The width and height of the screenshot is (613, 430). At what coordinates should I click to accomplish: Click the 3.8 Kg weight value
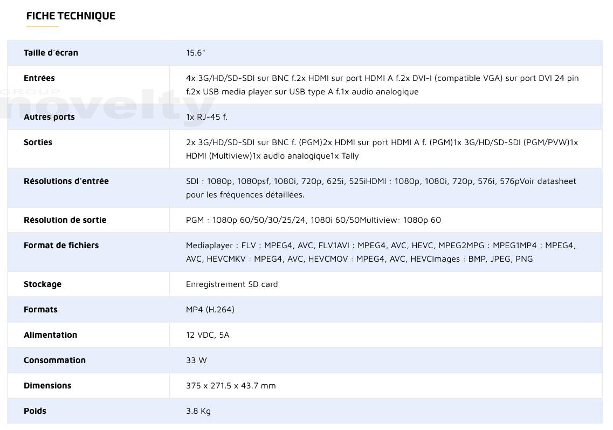pyautogui.click(x=198, y=411)
